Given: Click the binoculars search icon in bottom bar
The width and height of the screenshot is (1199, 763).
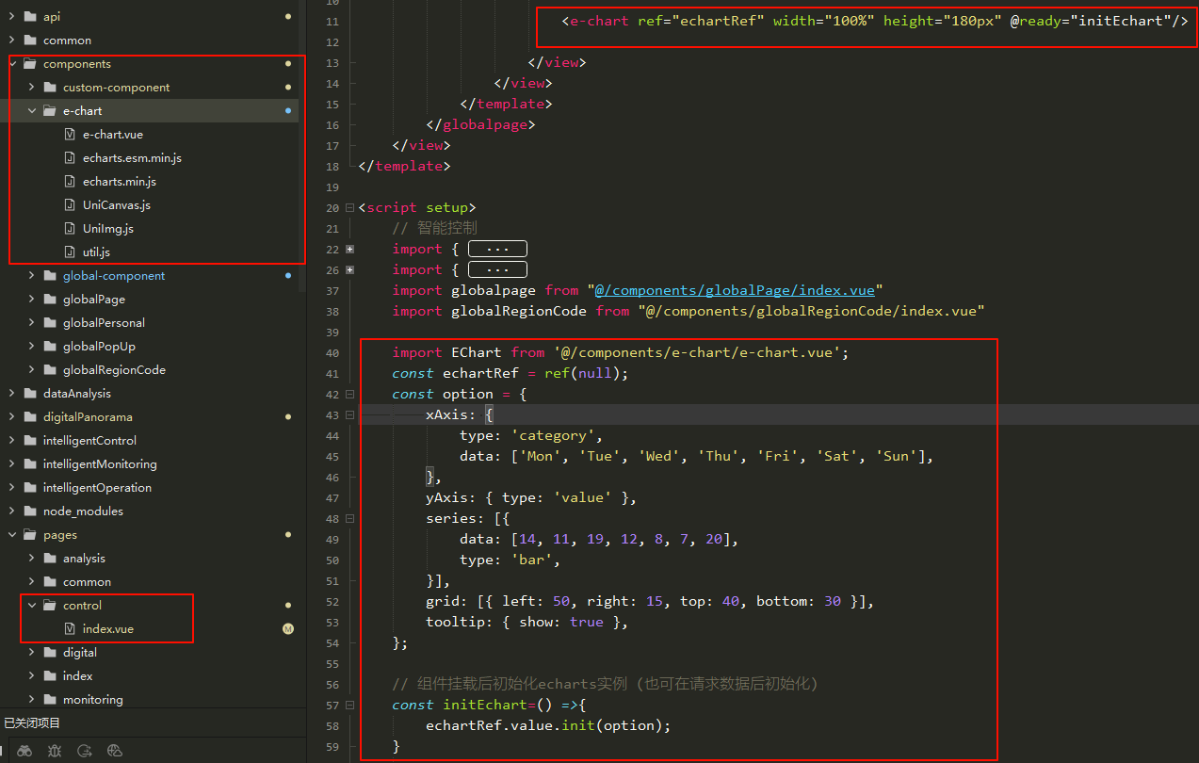Looking at the screenshot, I should [24, 751].
